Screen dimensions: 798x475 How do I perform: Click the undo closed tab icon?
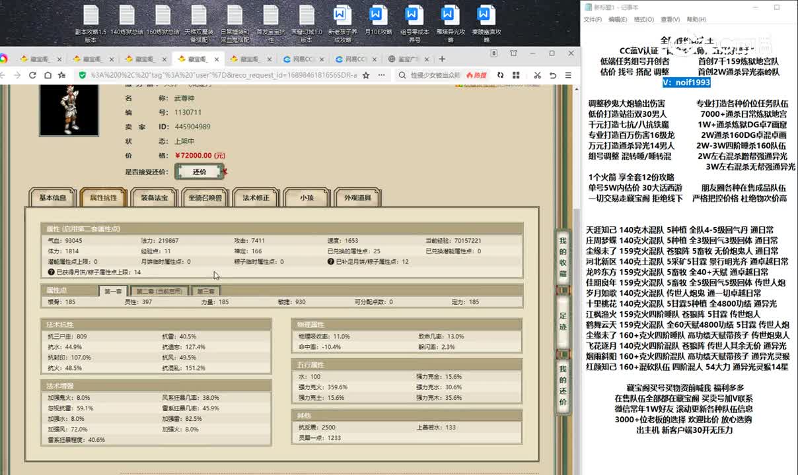tap(553, 75)
